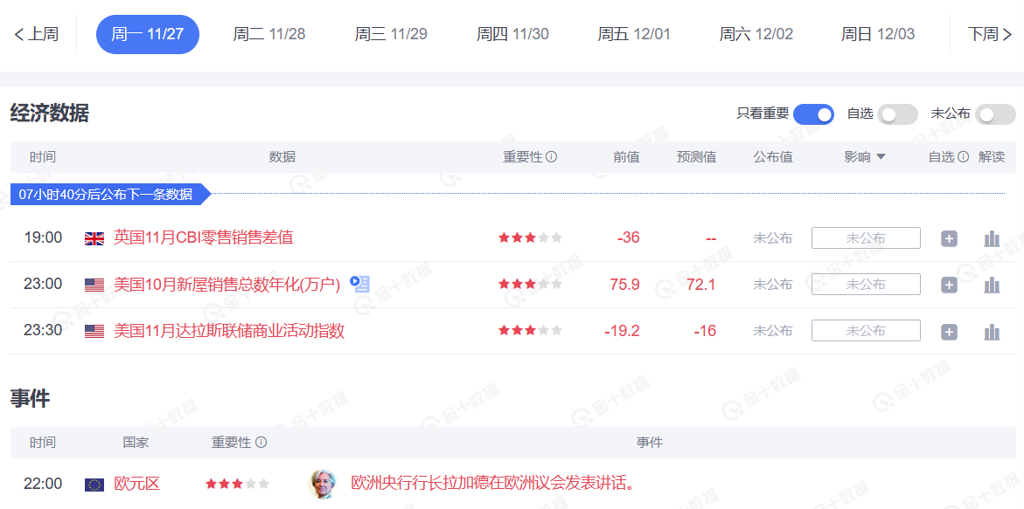Viewport: 1024px width, 509px height.
Task: Click the plus icon on the 美国10月新屋销售 row
Action: (x=949, y=284)
